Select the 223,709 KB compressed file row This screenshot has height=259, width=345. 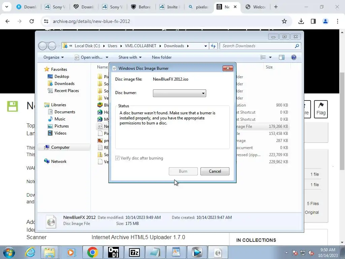[x=193, y=154]
